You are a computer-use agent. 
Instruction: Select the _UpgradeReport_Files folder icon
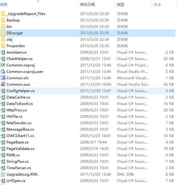[3, 14]
